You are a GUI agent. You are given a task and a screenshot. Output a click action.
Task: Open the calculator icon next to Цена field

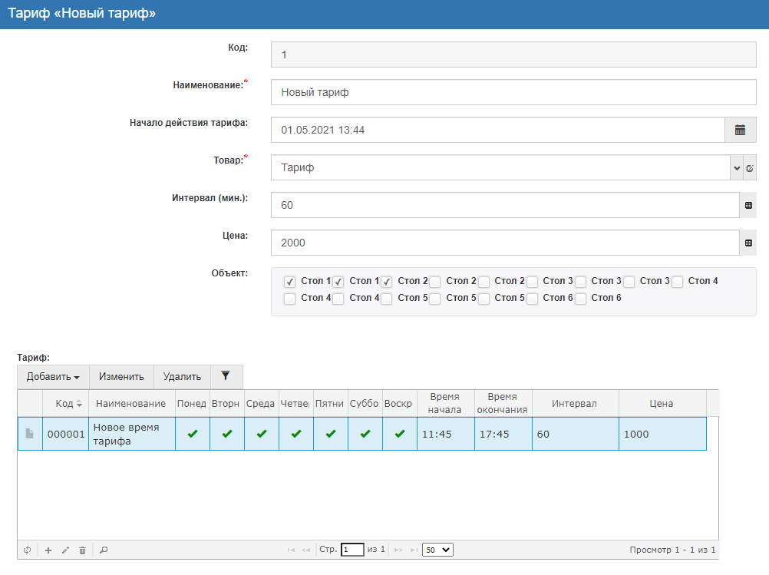click(749, 243)
